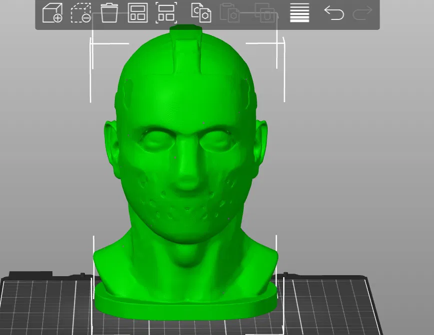Click the greyed-out Redo arrow icon
The image size is (434, 335).
point(363,12)
